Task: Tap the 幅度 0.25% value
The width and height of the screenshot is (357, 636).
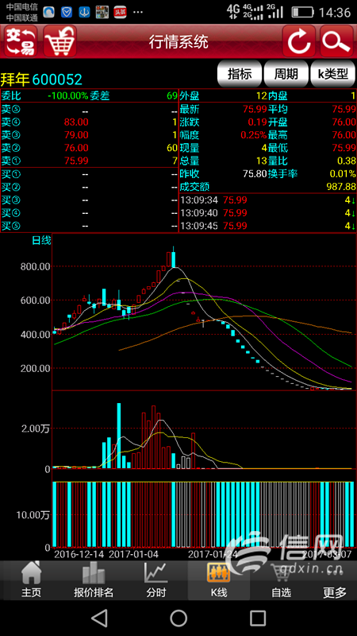Action: (x=253, y=134)
